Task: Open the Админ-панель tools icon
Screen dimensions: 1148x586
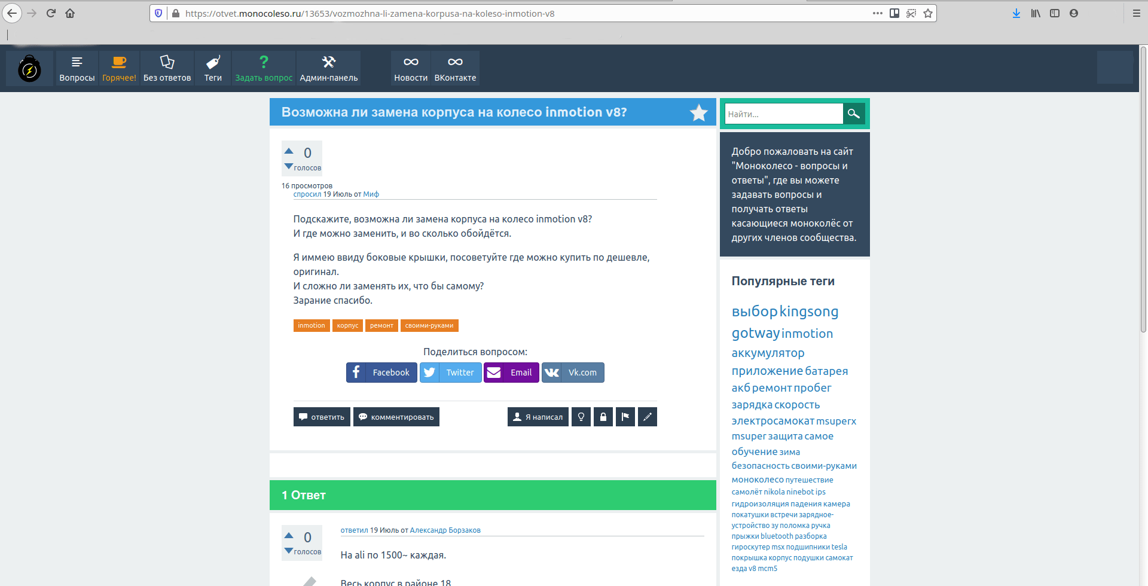Action: click(x=328, y=68)
